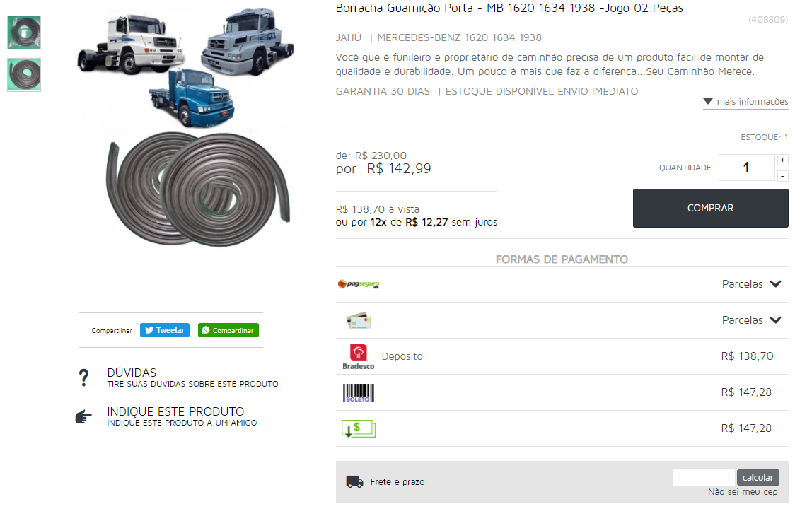Click the COMPRAR button

pos(710,209)
